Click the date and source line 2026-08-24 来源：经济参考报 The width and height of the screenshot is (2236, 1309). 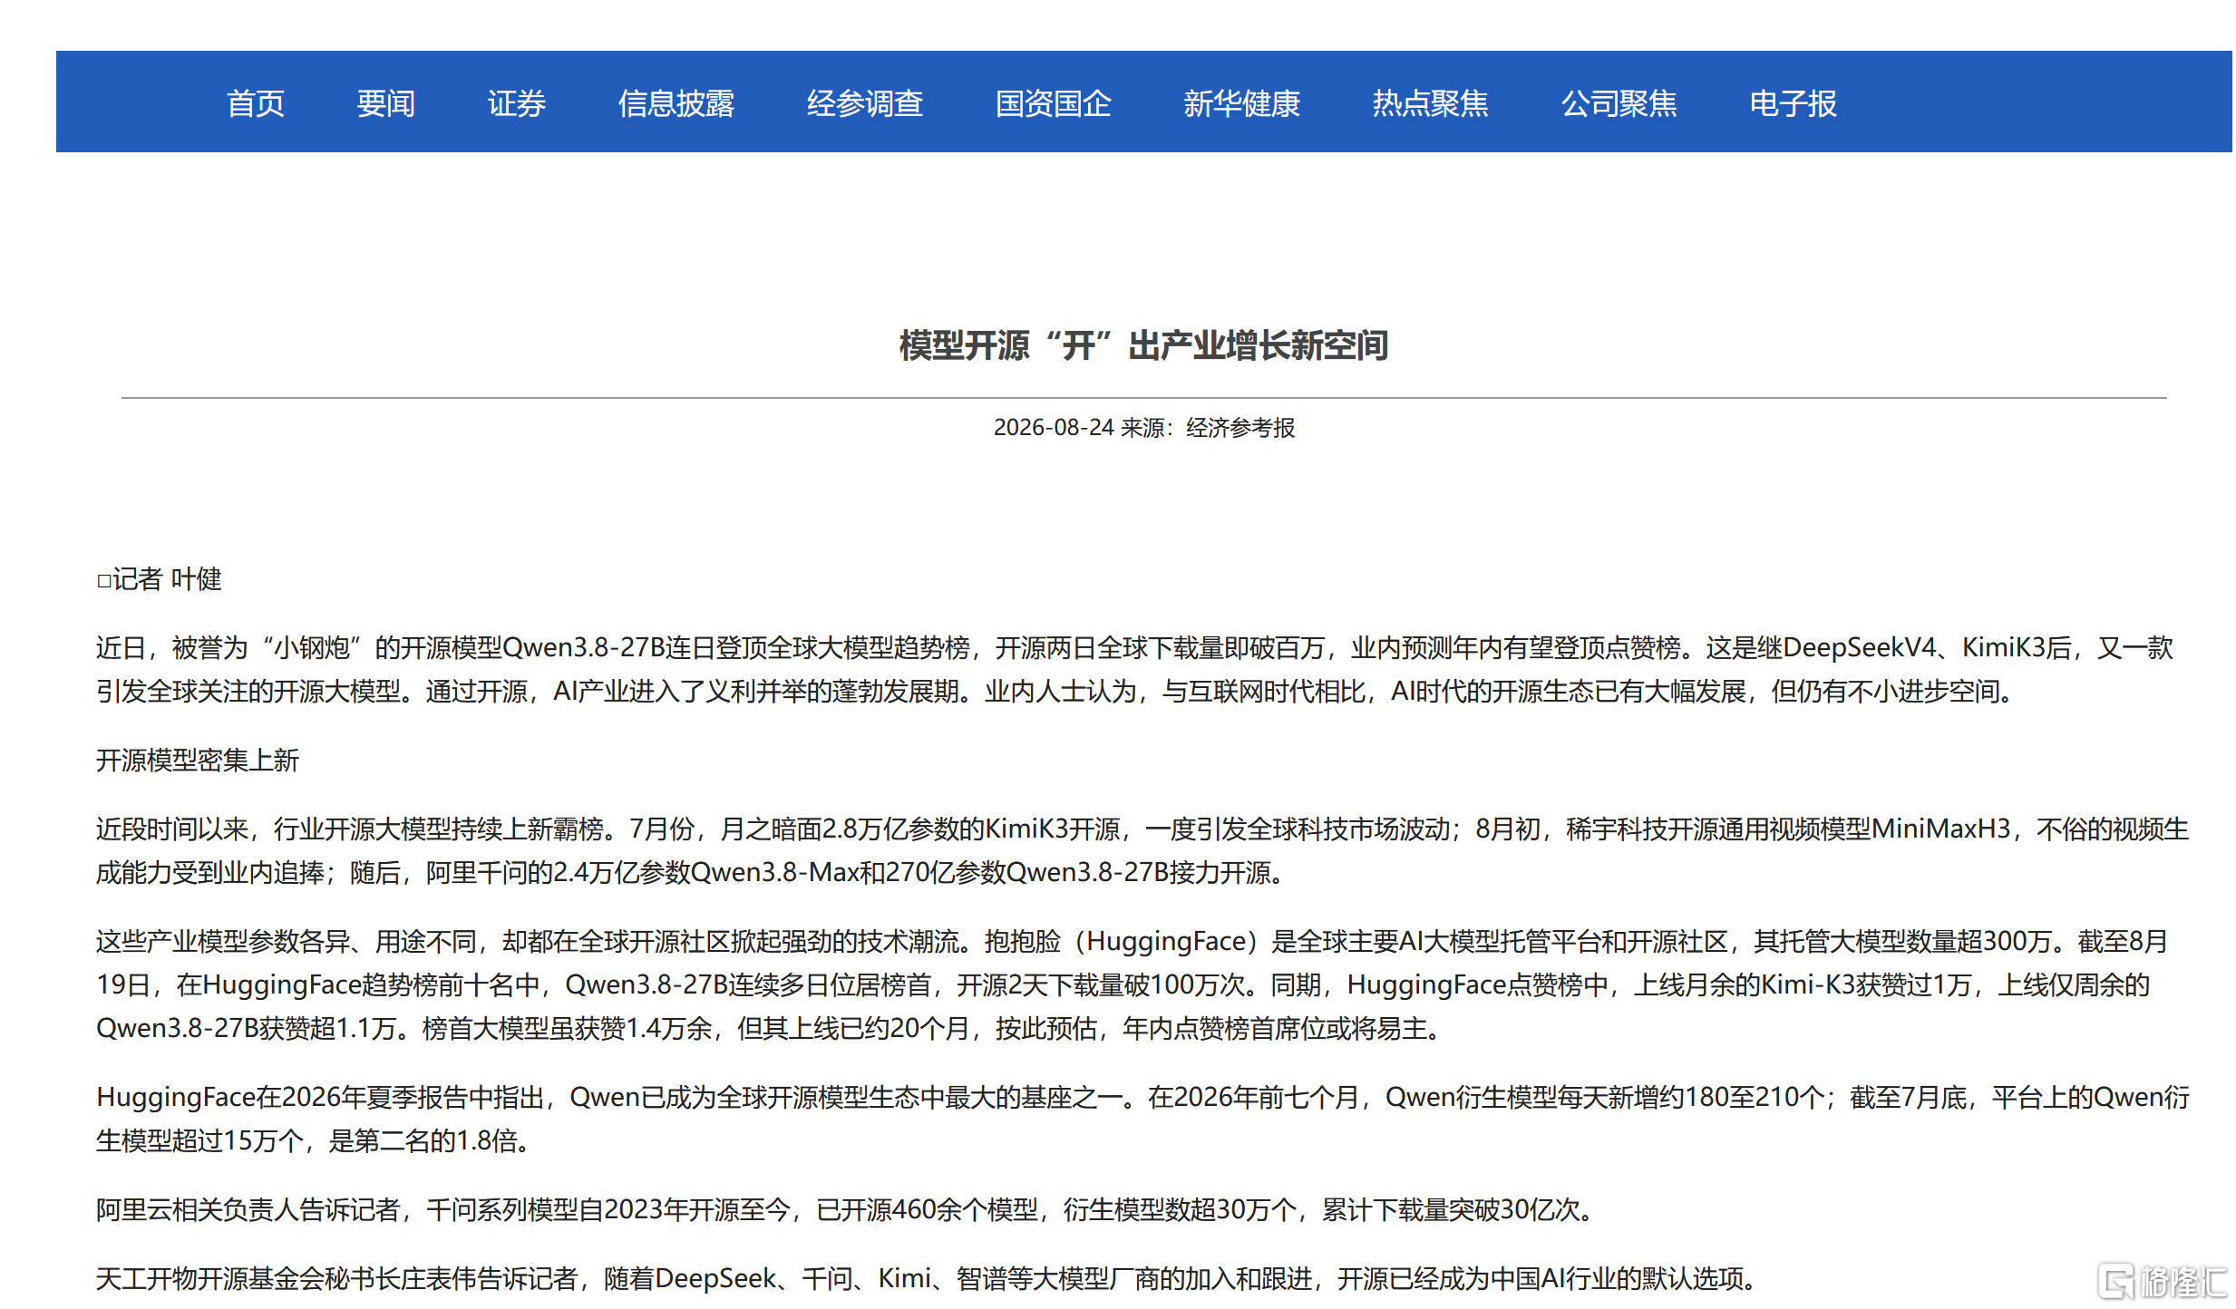[1143, 427]
